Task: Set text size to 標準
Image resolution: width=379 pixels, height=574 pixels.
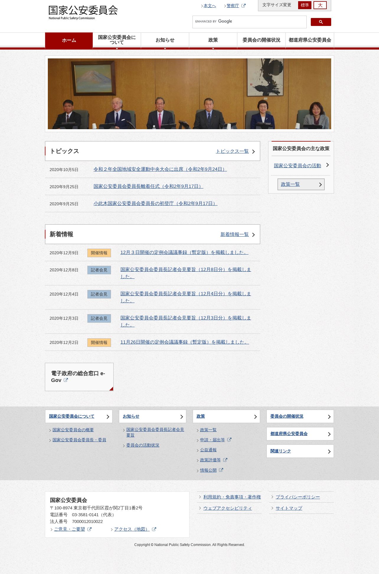Action: tap(305, 5)
